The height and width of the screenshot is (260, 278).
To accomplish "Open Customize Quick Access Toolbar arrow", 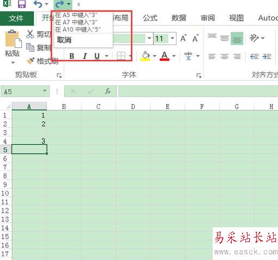I will tap(79, 4).
